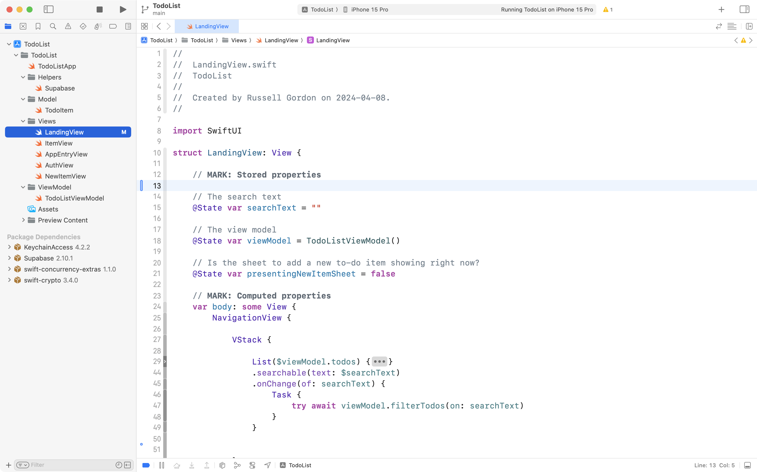
Task: Open the Test navigator checkmark icon
Action: [x=83, y=26]
